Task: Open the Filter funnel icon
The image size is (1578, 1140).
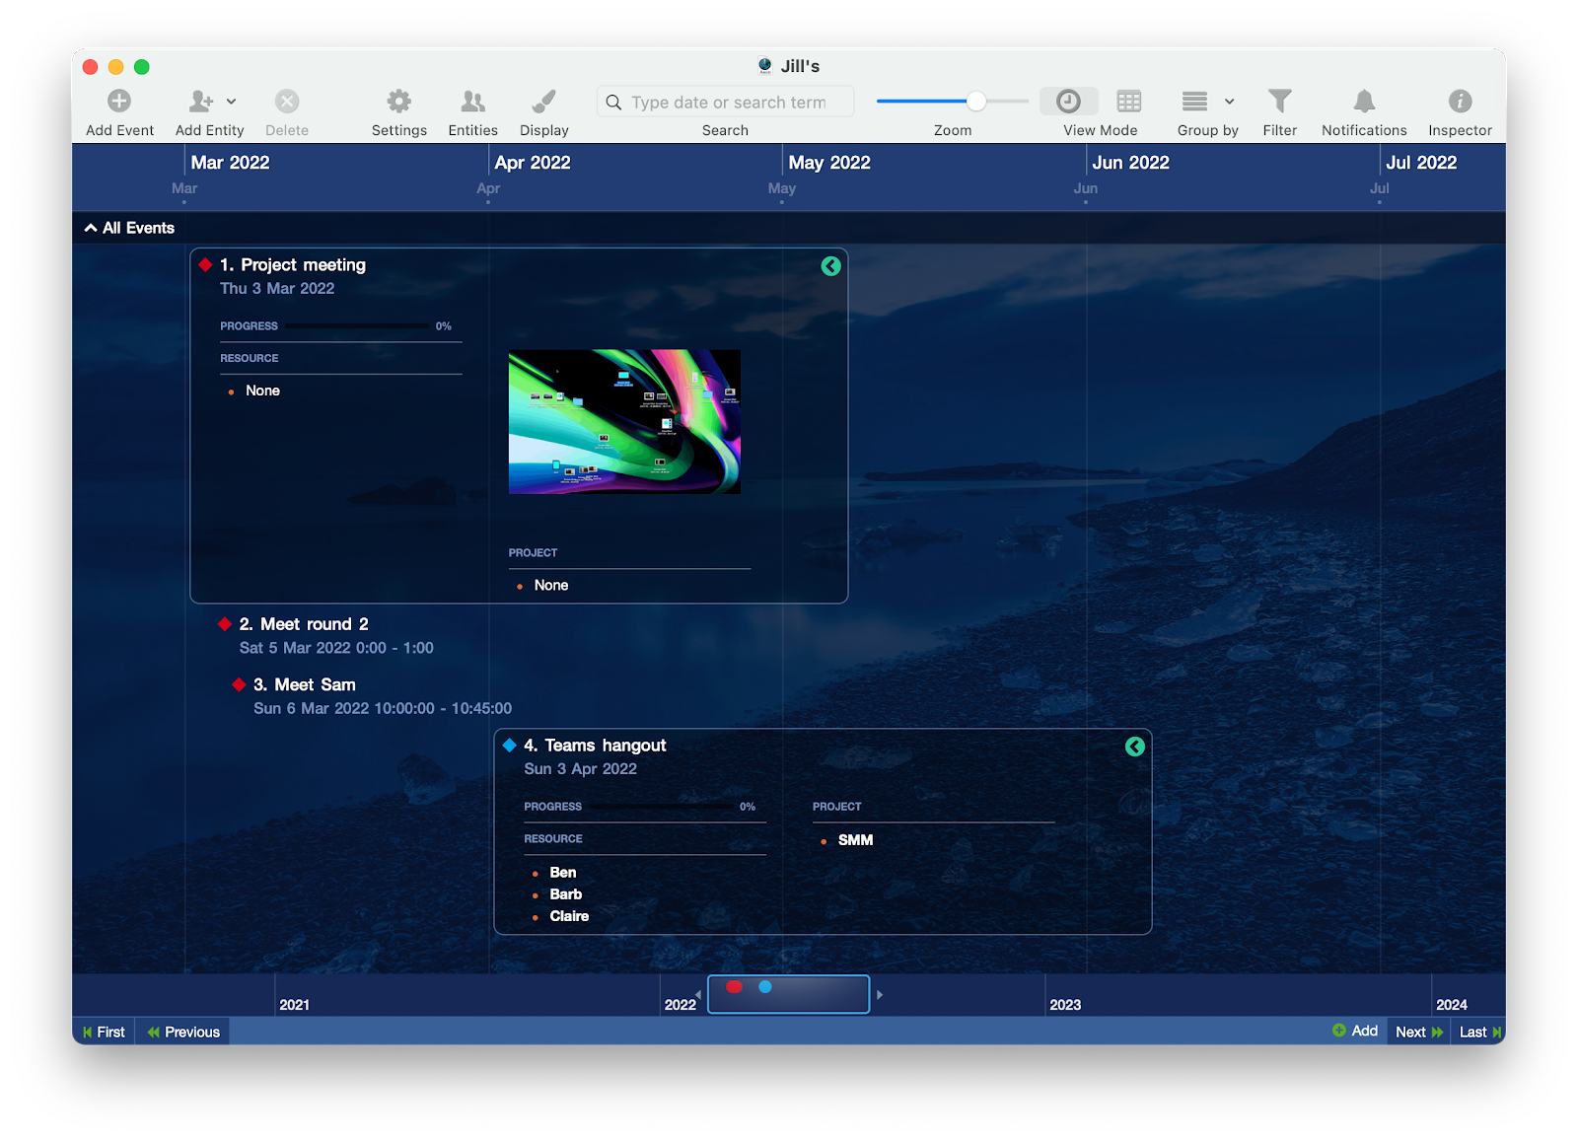Action: tap(1279, 101)
